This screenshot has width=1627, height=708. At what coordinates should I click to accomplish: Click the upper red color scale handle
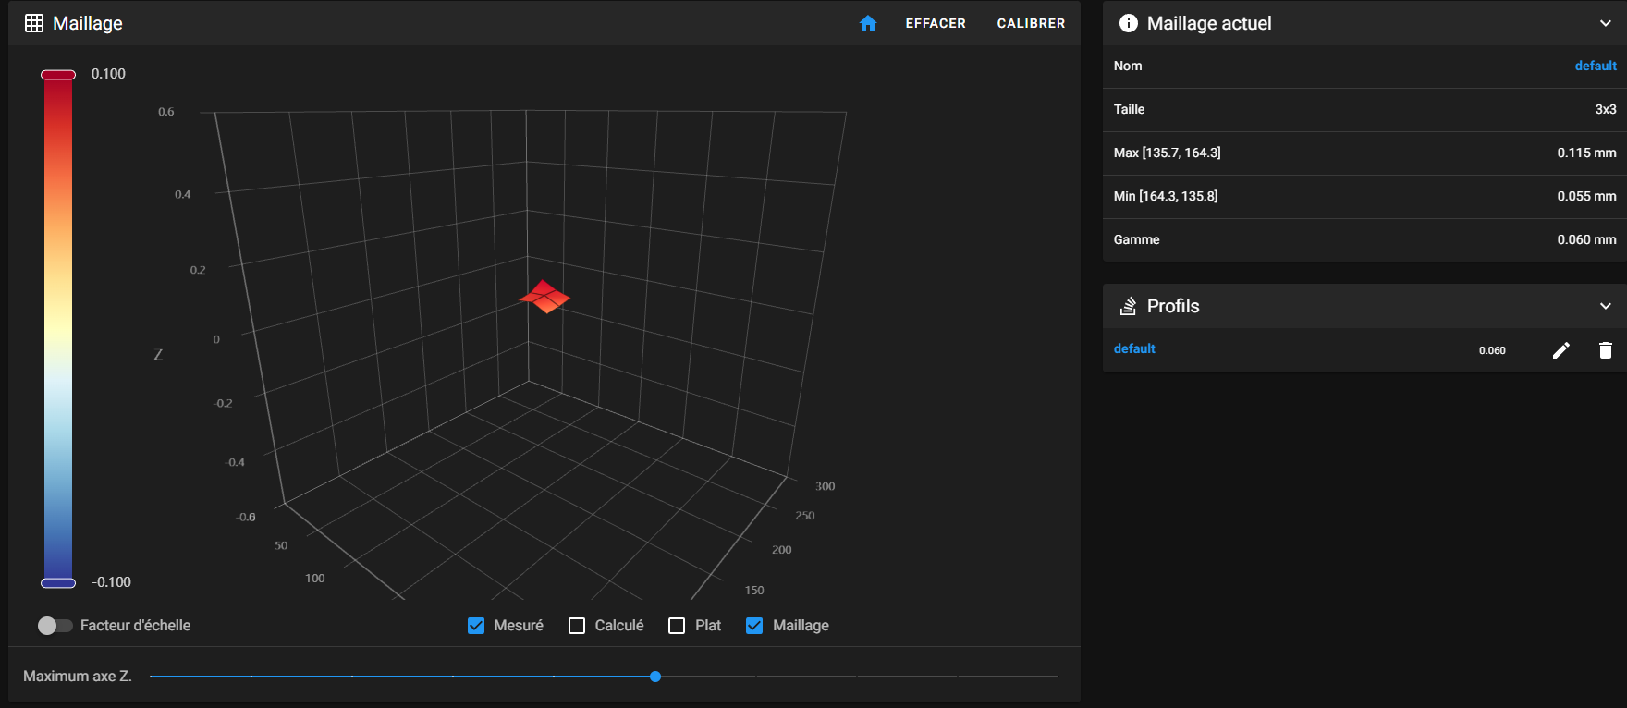pyautogui.click(x=58, y=75)
